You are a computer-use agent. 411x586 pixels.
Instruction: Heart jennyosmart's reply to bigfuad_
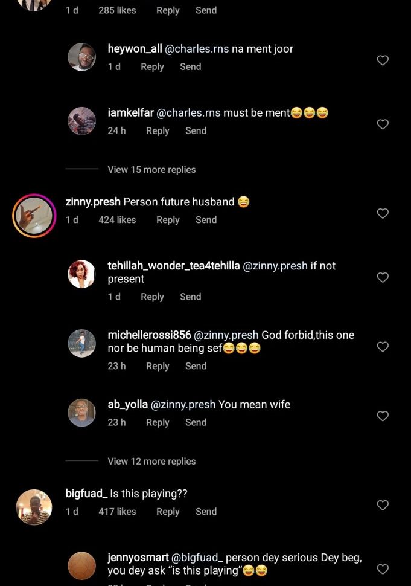382,569
